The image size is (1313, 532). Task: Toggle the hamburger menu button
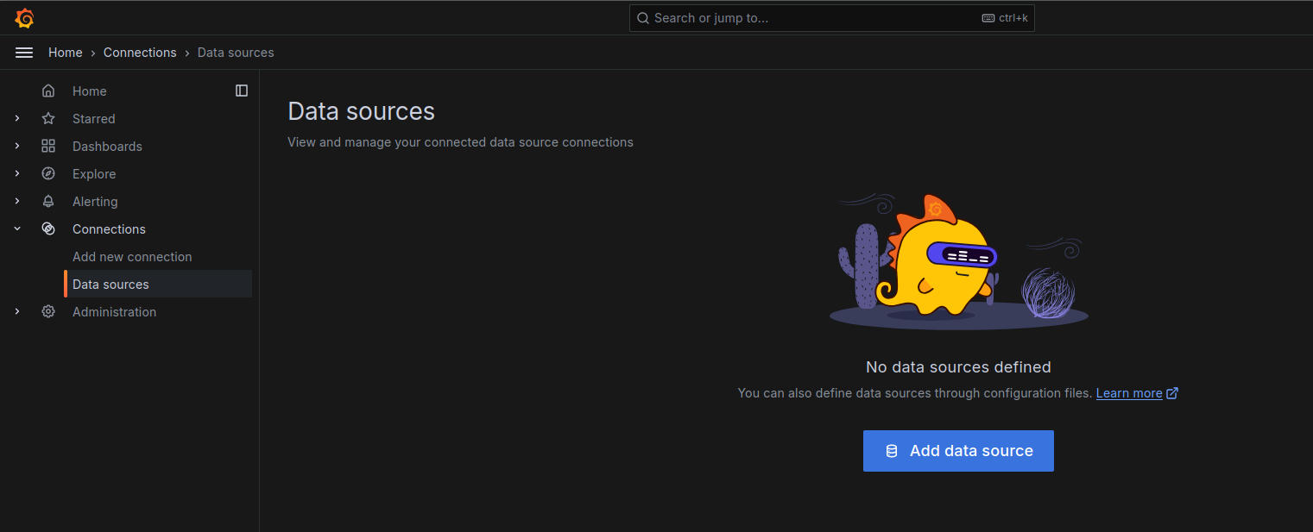24,53
